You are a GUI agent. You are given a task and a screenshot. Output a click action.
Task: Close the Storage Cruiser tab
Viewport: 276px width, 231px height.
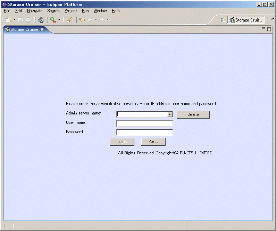pyautogui.click(x=42, y=29)
